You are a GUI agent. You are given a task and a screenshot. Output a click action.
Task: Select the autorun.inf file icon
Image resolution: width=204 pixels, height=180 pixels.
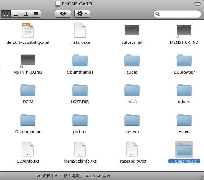(x=132, y=30)
